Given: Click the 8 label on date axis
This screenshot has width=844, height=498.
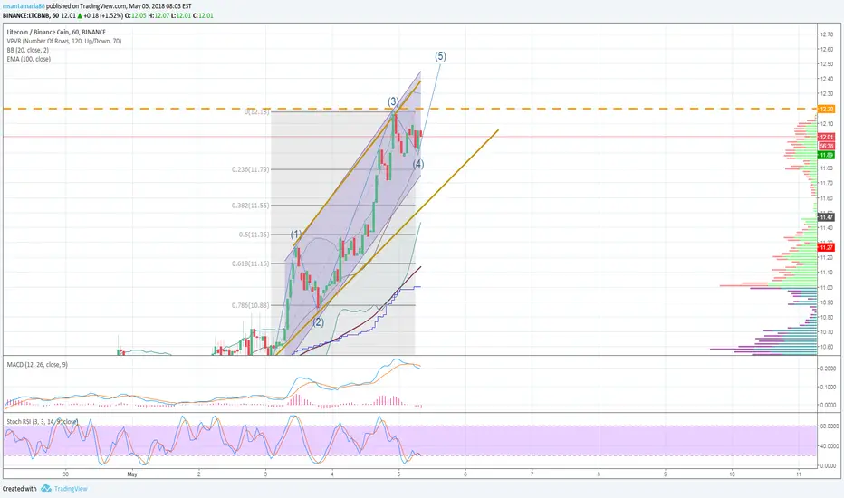Looking at the screenshot, I should click(599, 474).
